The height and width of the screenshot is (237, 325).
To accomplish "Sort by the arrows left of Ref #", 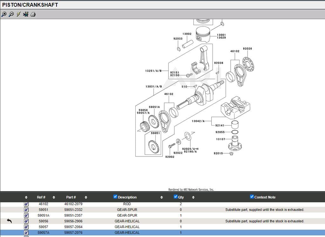I will tap(26, 197).
